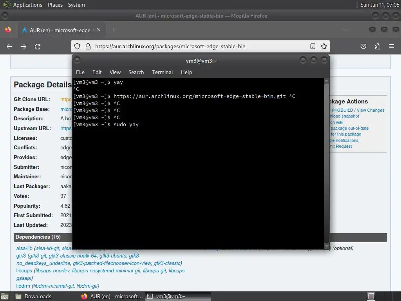Click the URL address field
Screen dimensions: 401x301
201,46
